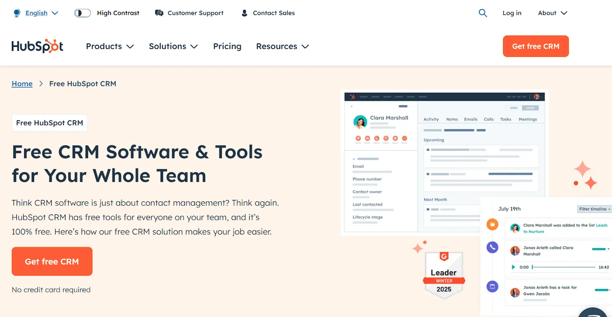Screen dimensions: 612x317
Task: Open the English language dropdown
Action: (x=42, y=13)
